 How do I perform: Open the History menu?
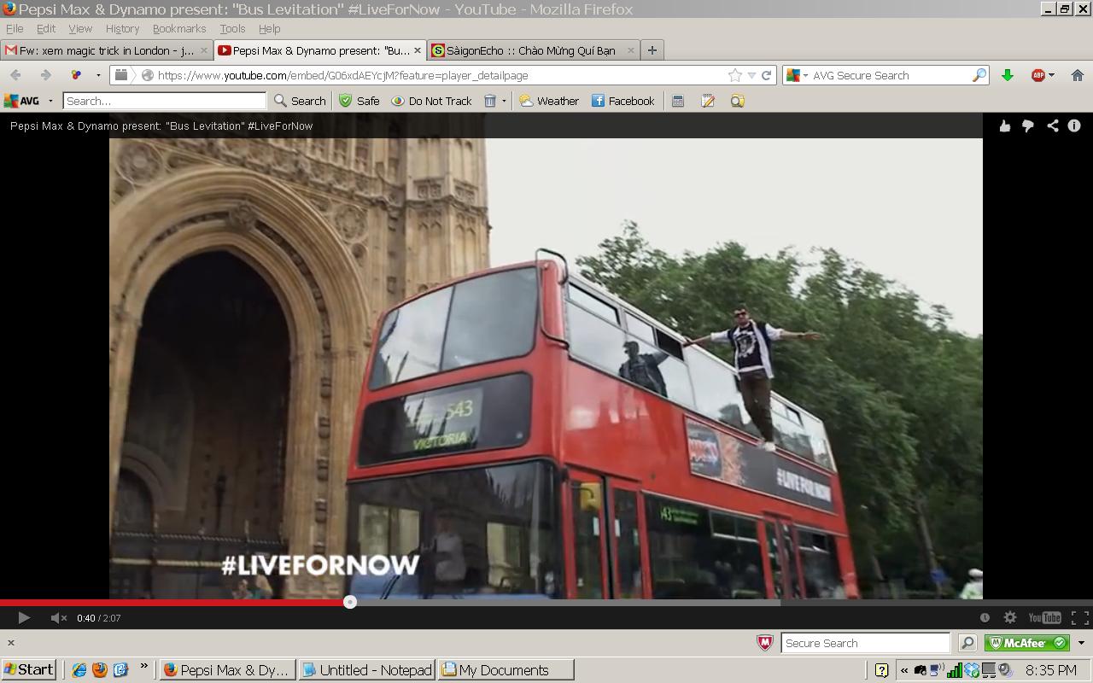tap(122, 28)
